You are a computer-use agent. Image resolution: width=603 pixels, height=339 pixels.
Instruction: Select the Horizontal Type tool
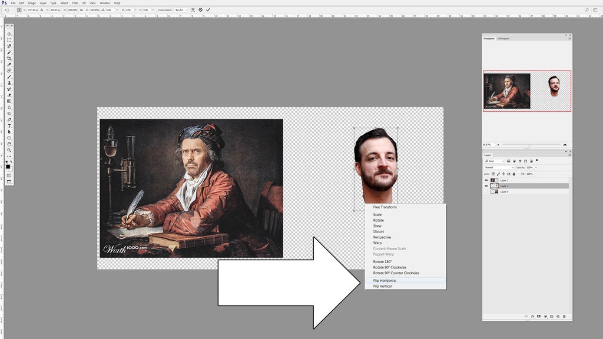pos(9,126)
